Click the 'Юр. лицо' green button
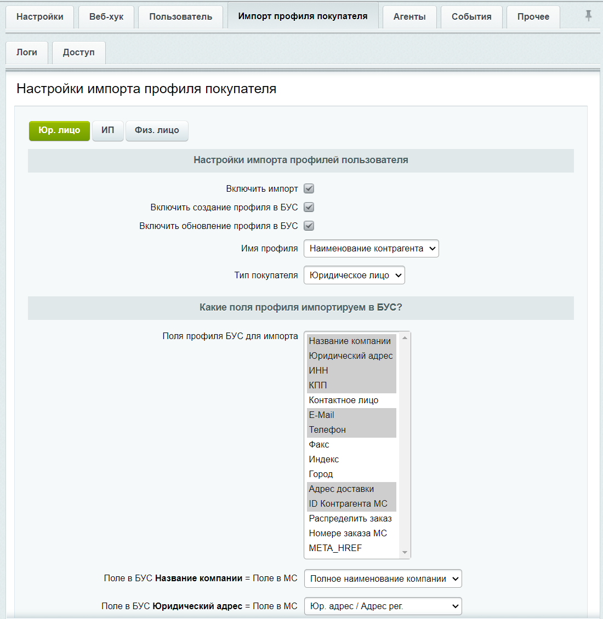The width and height of the screenshot is (603, 619). (x=59, y=130)
